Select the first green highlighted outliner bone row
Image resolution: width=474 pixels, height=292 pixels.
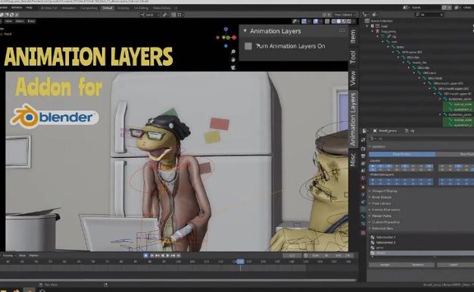(457, 104)
